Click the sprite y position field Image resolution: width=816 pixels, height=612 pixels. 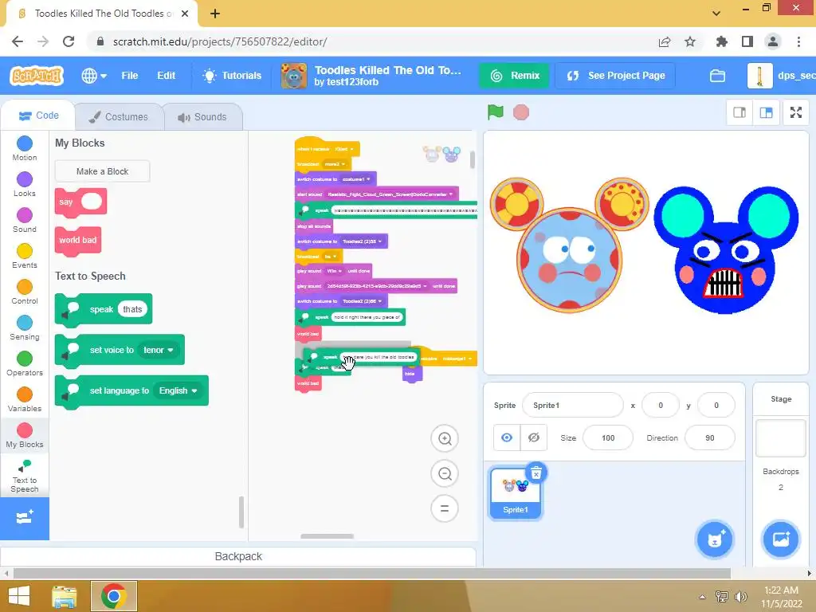pyautogui.click(x=716, y=406)
